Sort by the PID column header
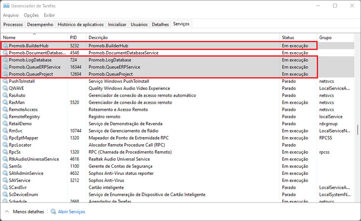The image size is (361, 221). click(x=77, y=37)
